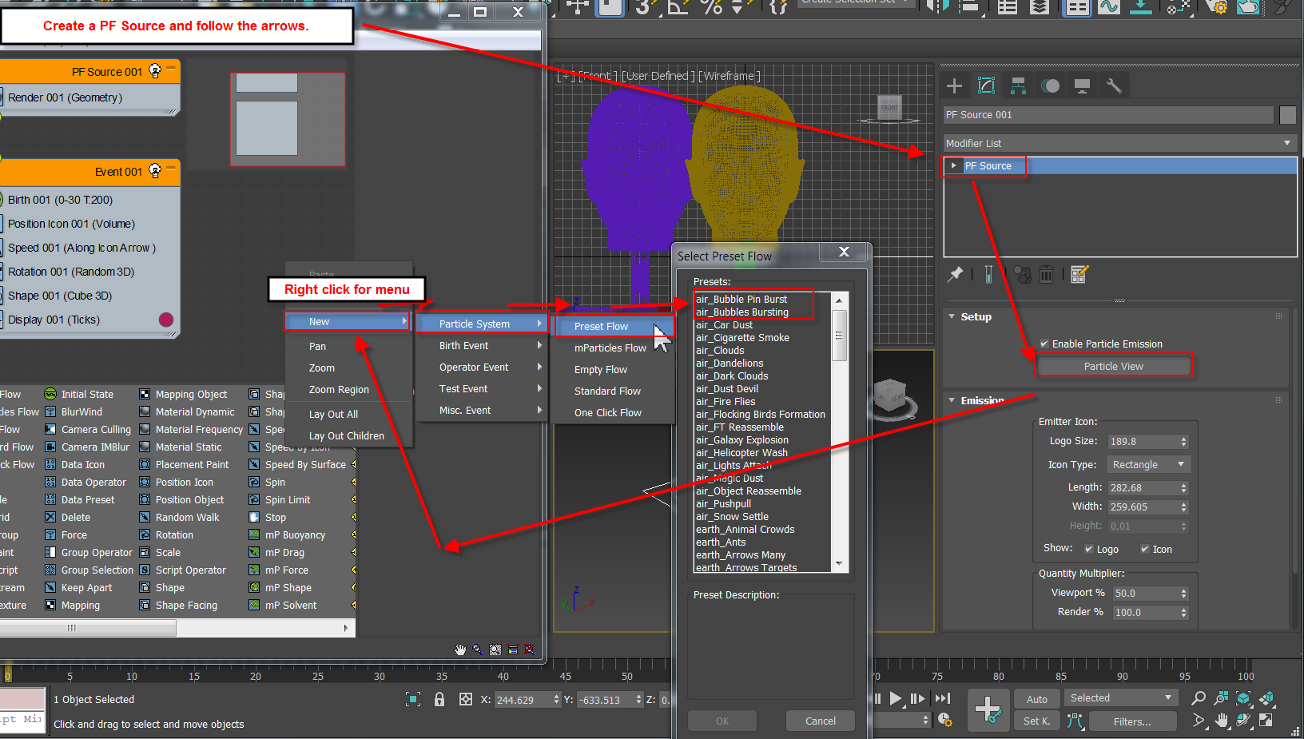The height and width of the screenshot is (739, 1304).
Task: Switch to the Motion panel icon
Action: click(x=1050, y=85)
